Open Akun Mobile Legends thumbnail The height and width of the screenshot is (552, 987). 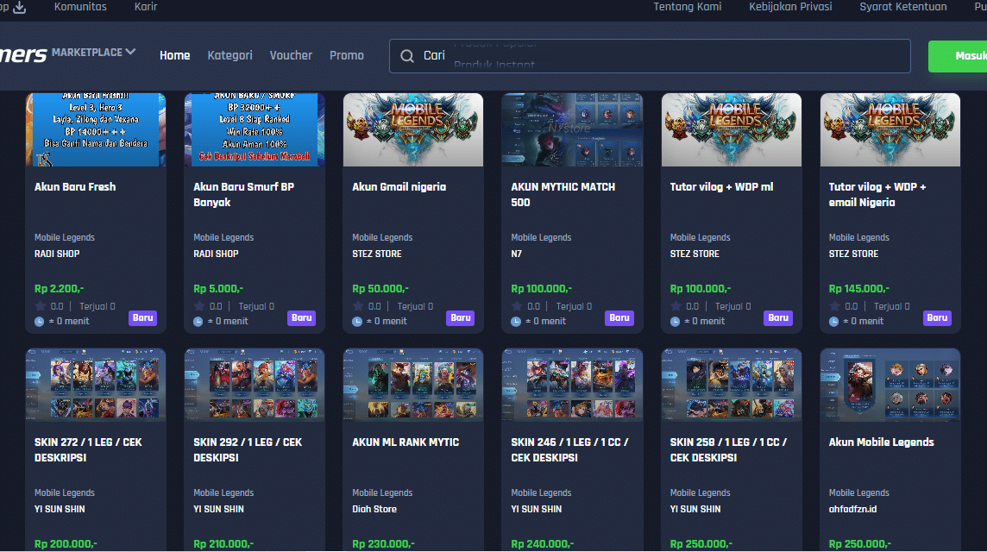click(890, 385)
